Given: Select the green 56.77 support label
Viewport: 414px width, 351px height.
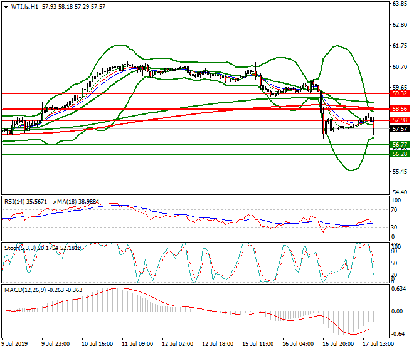Looking at the screenshot, I should coord(400,144).
